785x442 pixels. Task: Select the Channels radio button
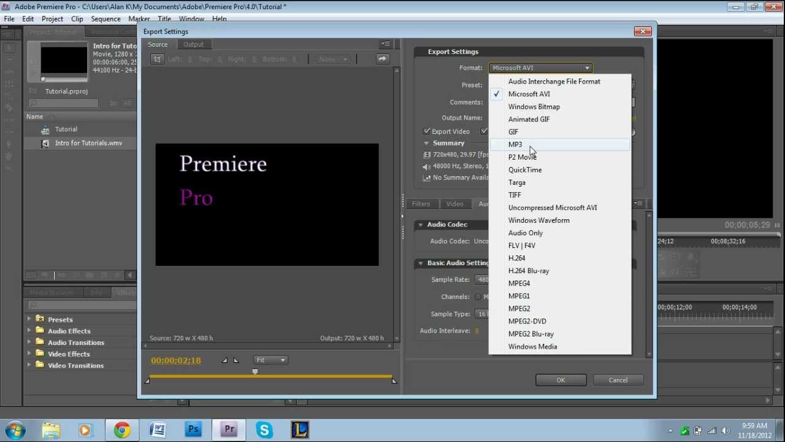click(478, 297)
